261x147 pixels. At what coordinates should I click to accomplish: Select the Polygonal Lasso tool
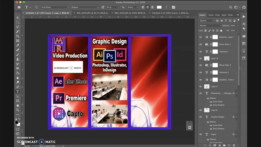(18, 27)
